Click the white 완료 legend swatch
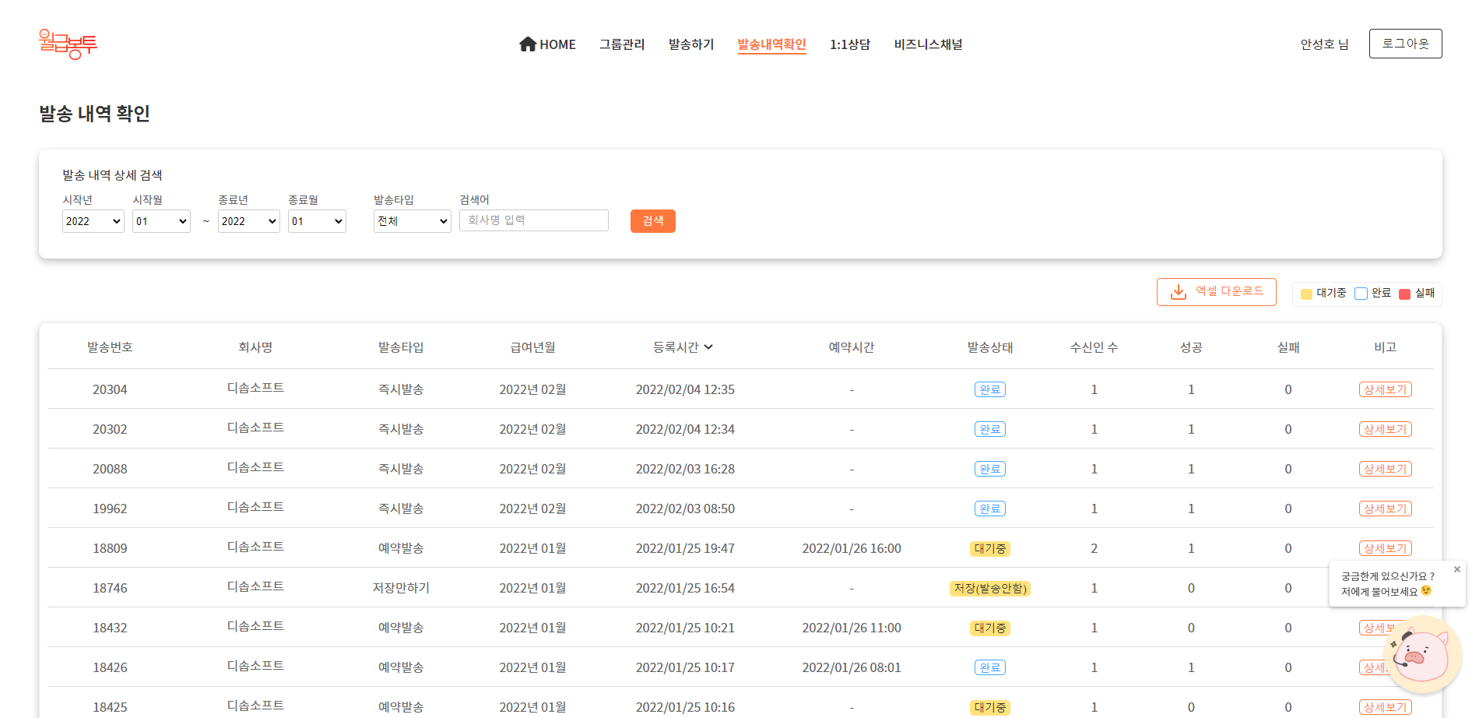Screen dimensions: 1472x718 pos(1361,294)
